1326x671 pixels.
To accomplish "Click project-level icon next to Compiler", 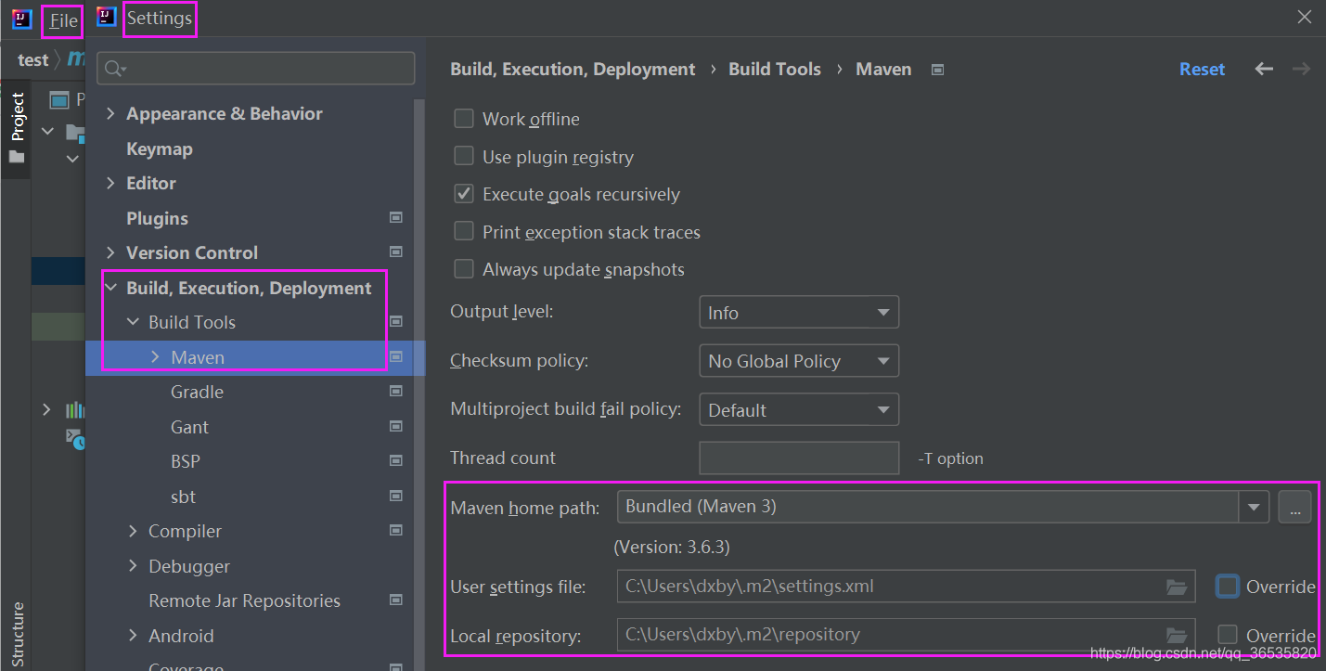I will (x=396, y=530).
